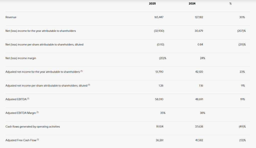
Task: Click the 2024 column header
Action: click(x=192, y=3)
